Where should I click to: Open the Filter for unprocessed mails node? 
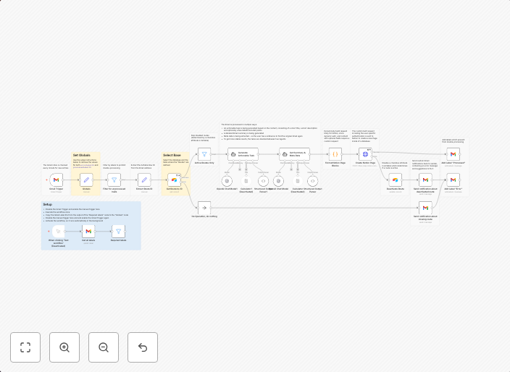114,179
